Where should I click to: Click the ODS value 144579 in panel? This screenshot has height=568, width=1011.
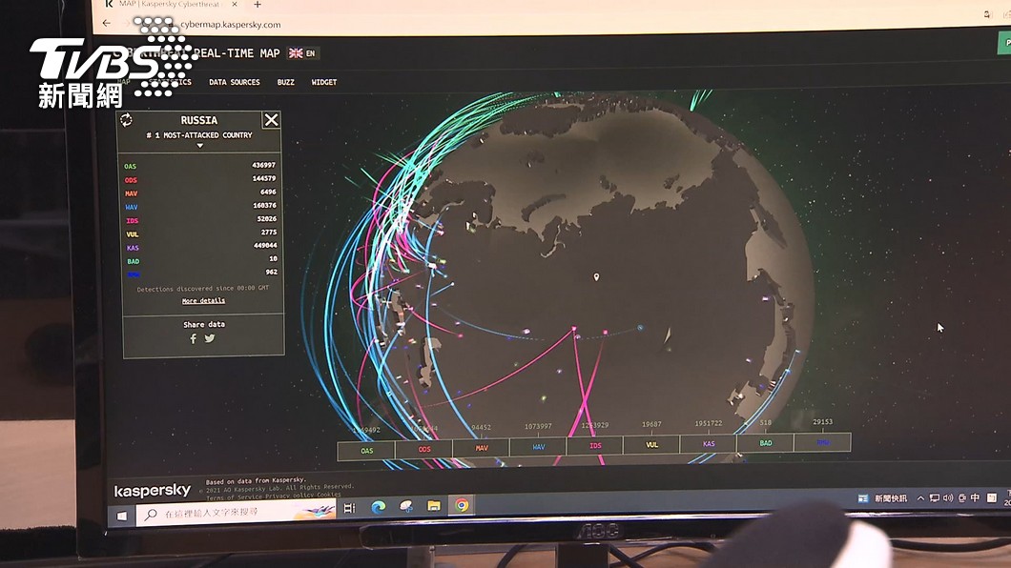click(263, 178)
